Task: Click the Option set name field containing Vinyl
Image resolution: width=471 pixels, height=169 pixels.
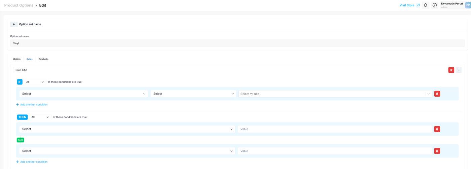Action: tap(235, 43)
